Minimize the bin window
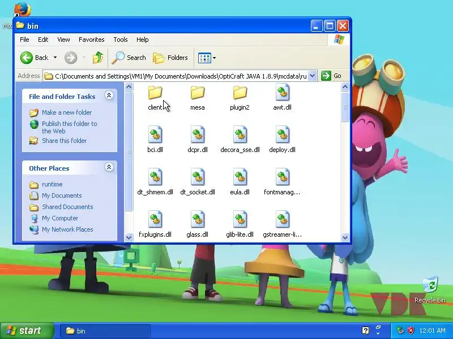 pos(317,26)
